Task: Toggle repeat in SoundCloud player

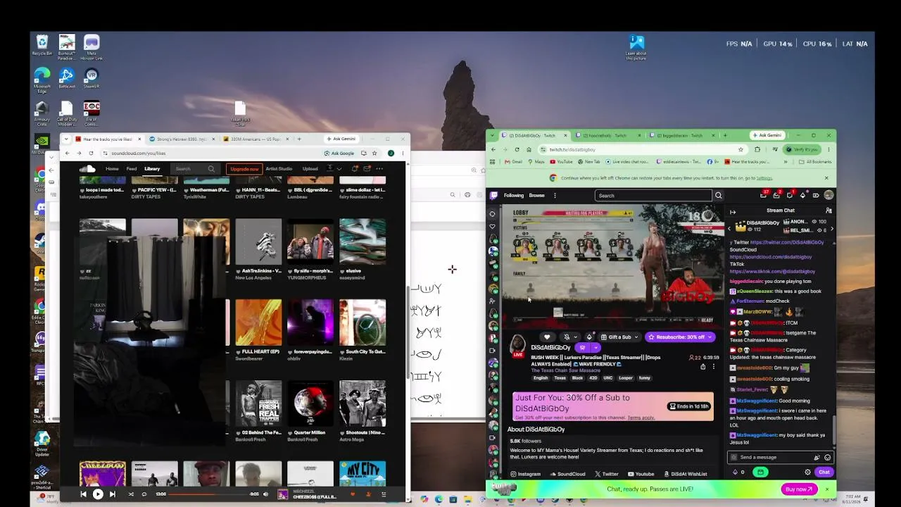Action: [x=144, y=494]
